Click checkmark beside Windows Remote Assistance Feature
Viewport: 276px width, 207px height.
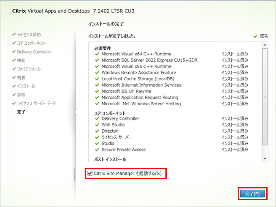pos(97,73)
